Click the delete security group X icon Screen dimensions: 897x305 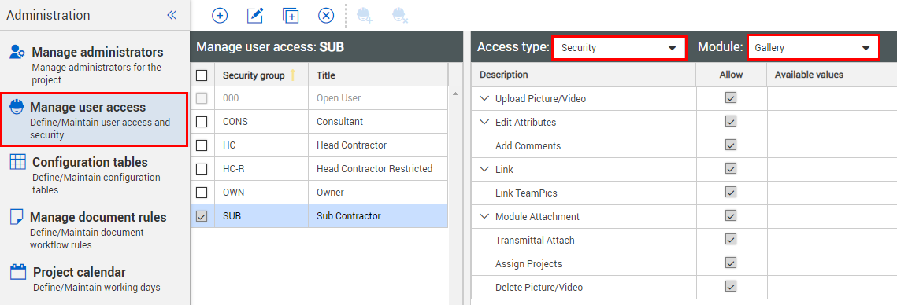coord(326,16)
